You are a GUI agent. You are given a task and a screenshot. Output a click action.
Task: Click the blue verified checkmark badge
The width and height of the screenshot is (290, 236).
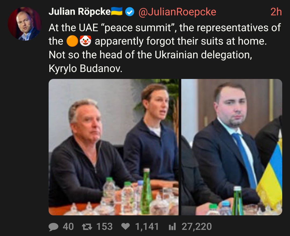pyautogui.click(x=130, y=12)
